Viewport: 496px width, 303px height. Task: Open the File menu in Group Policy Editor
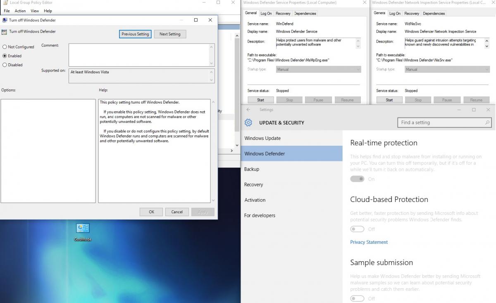(x=7, y=11)
